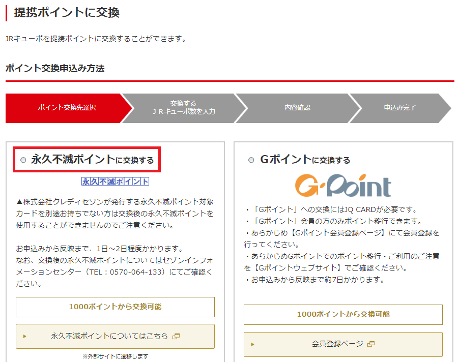The image size is (460, 362).
Task: Click external link icon beside 会員登録ページ
Action: tap(370, 344)
